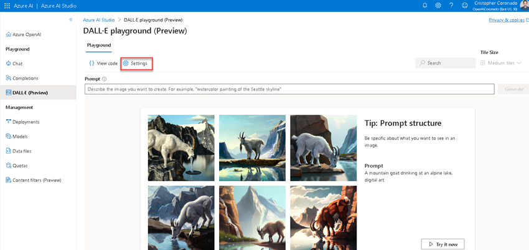Image resolution: width=529 pixels, height=250 pixels.
Task: Click the help question mark icon
Action: pos(451,5)
